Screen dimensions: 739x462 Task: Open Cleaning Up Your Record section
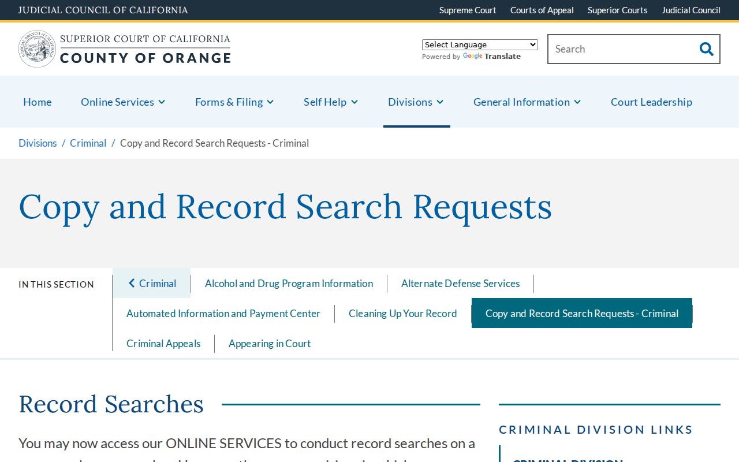pos(402,313)
